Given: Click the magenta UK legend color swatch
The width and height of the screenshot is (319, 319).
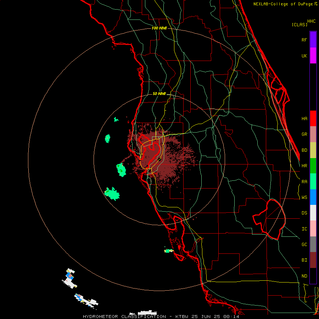Looking at the screenshot, I should [x=313, y=56].
